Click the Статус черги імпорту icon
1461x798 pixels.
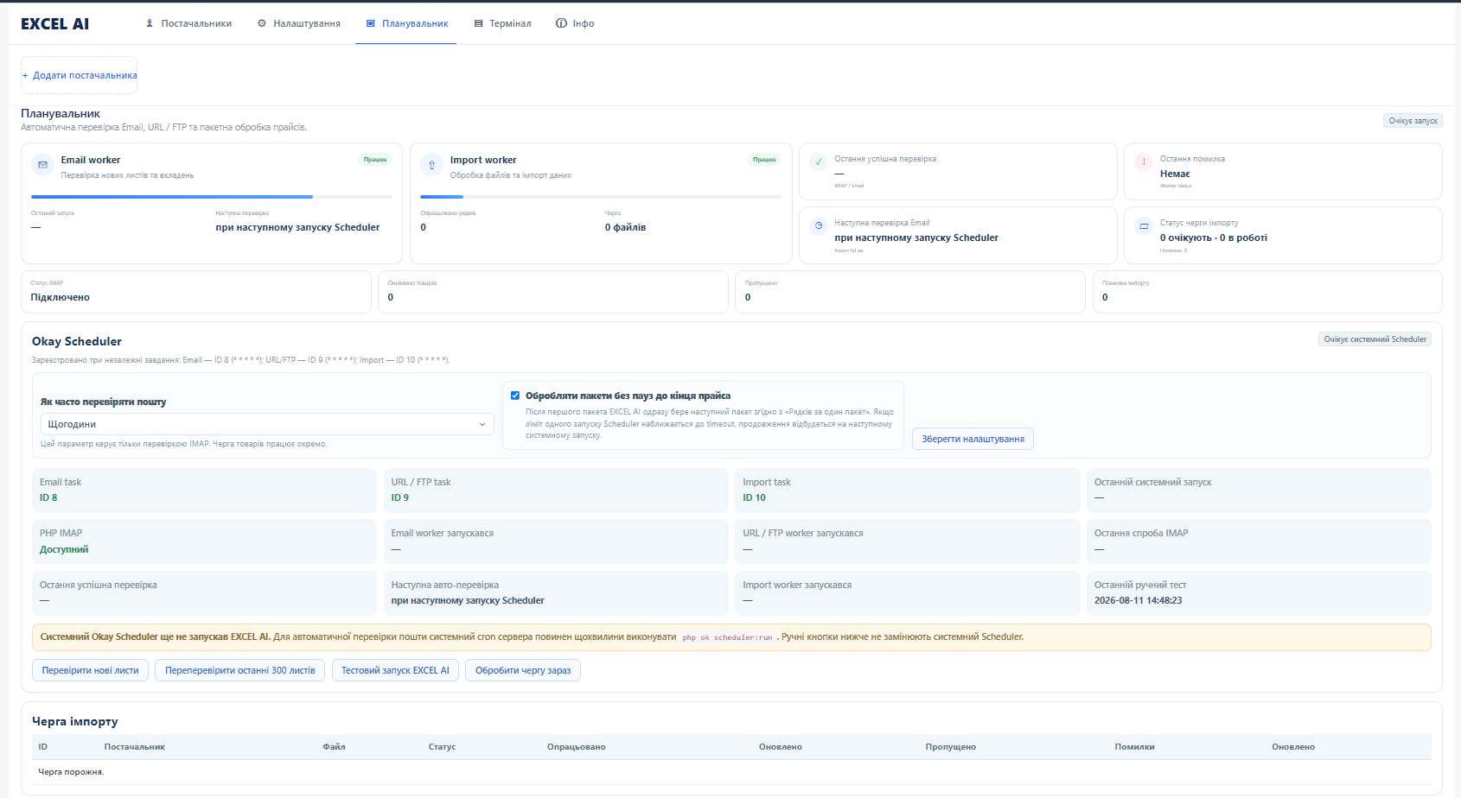tap(1144, 225)
